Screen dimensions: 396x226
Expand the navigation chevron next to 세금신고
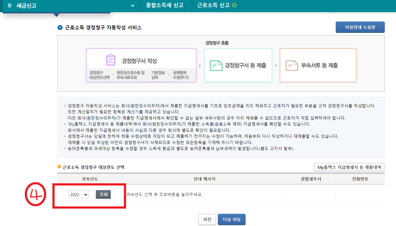pyautogui.click(x=132, y=5)
